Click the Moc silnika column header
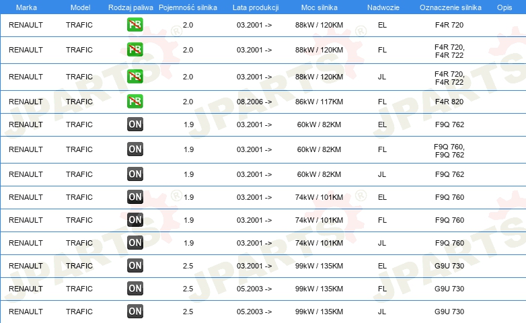Image resolution: width=526 pixels, height=323 pixels. 319,7
